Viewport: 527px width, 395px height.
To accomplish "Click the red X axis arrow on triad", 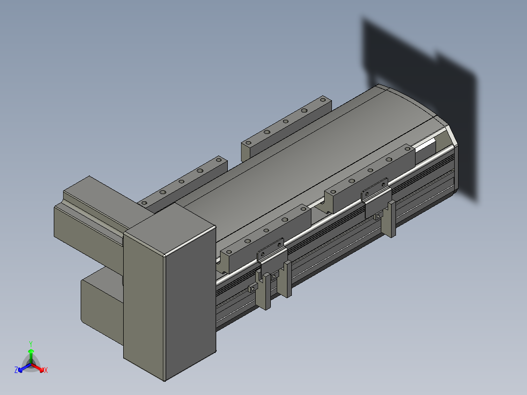I will pos(38,368).
